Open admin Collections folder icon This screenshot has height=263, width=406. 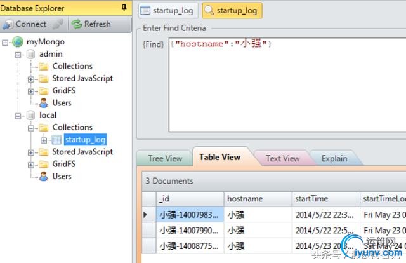[x=44, y=67]
